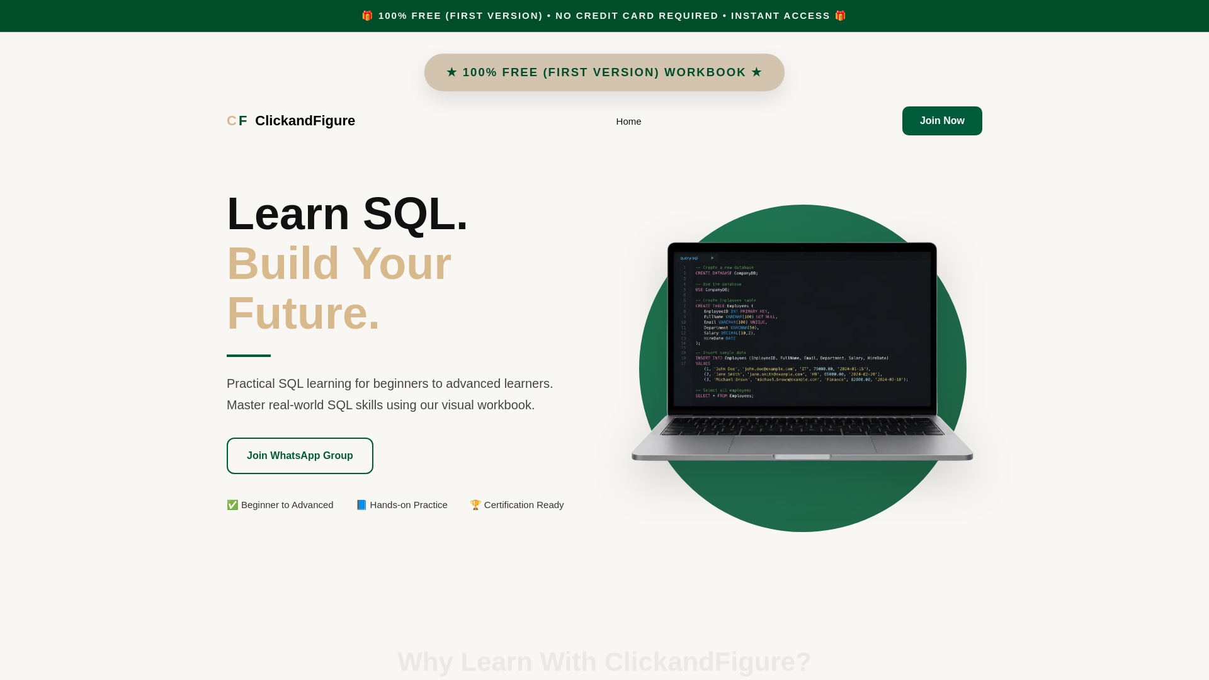Screen dimensions: 1209x680
Task: Open the Home navigation link
Action: [628, 122]
